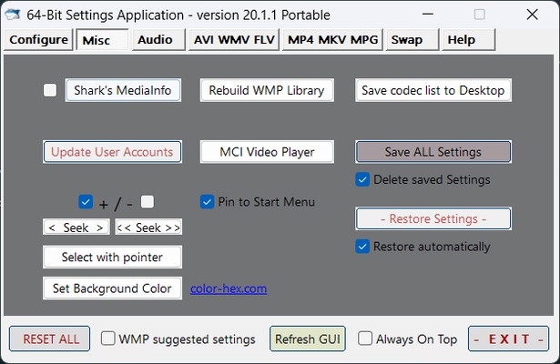Image resolution: width=560 pixels, height=364 pixels.
Task: Toggle Restore automatically checkbox
Action: (x=363, y=247)
